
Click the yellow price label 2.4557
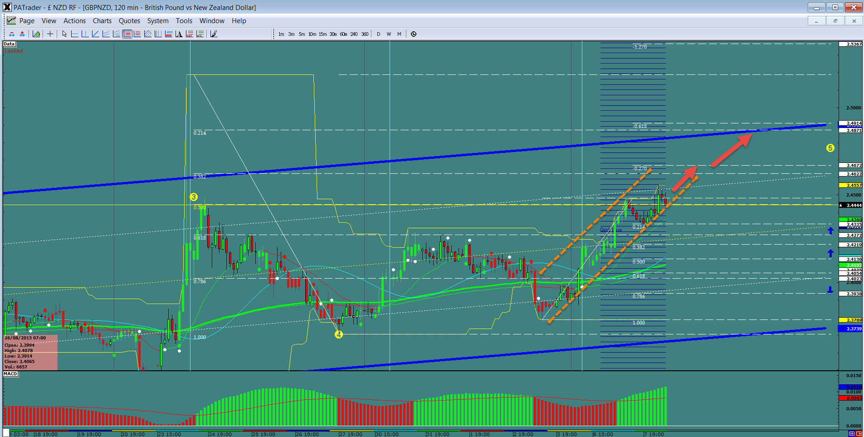[851, 185]
